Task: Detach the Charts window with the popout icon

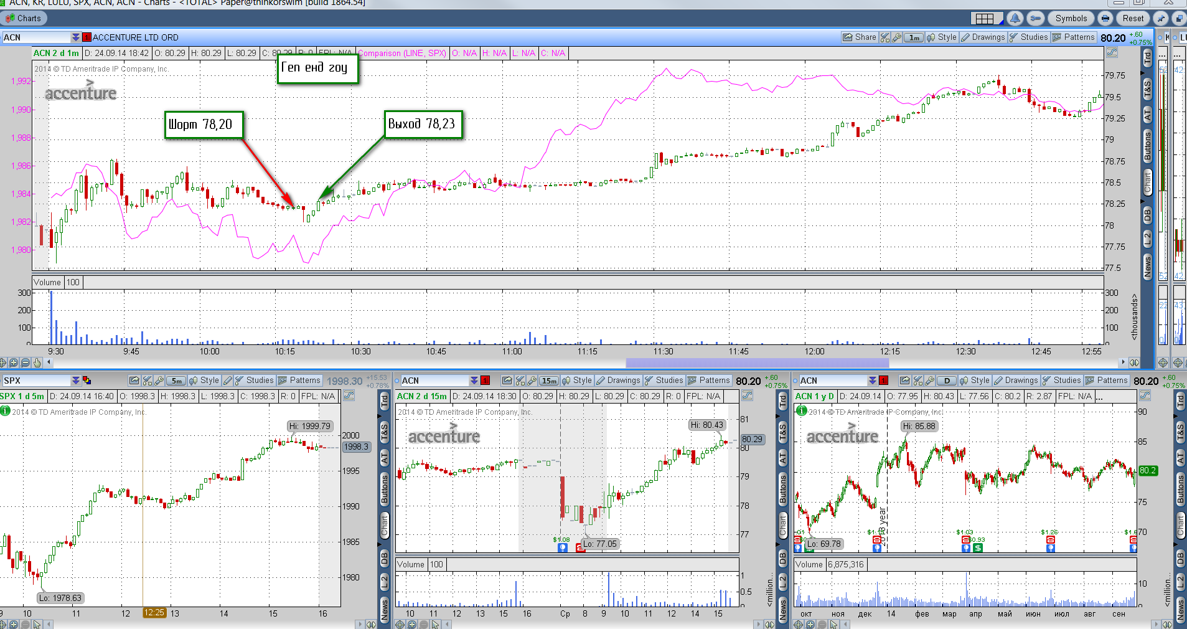Action: pyautogui.click(x=1178, y=19)
